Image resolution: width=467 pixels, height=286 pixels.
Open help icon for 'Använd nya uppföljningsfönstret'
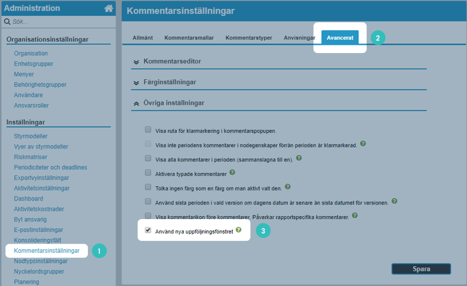coord(239,230)
